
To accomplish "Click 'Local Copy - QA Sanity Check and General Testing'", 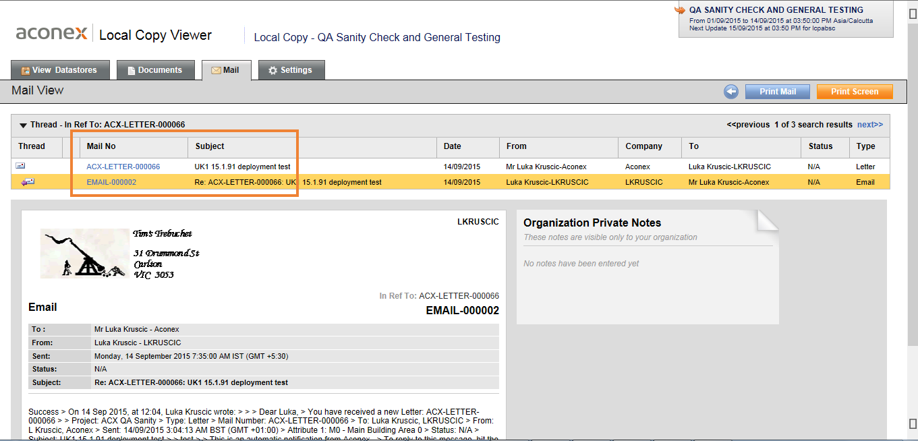I will coord(377,37).
